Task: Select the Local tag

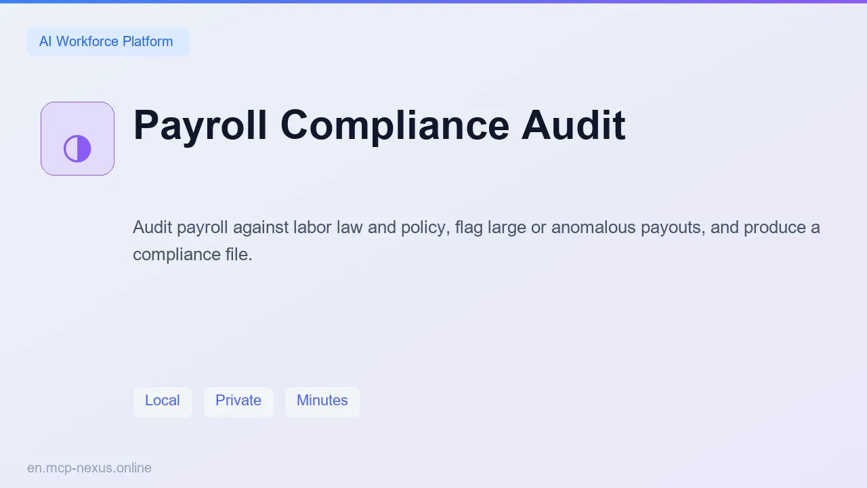Action: coord(163,401)
